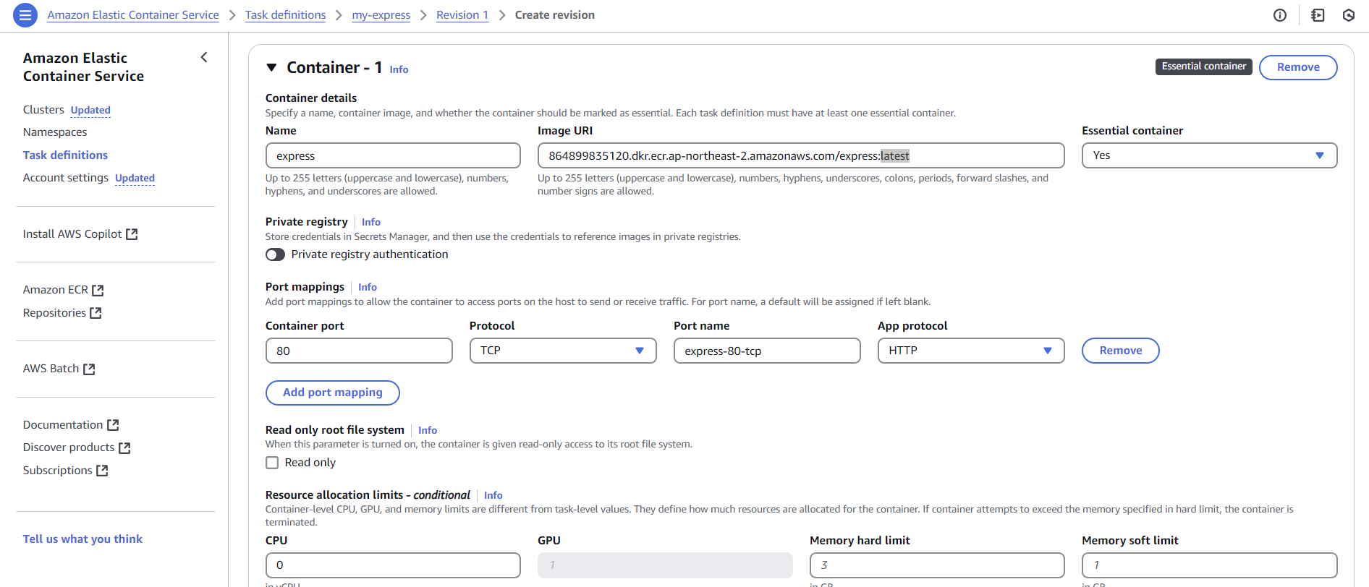Screen dimensions: 1369x587
Task: Click the Container port input field
Action: (358, 351)
